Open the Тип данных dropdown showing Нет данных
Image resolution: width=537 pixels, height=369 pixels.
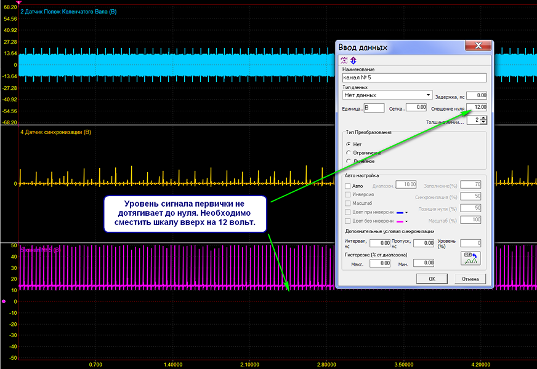pos(387,95)
